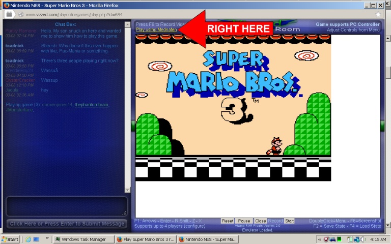Click the taskbar clock showing 4:16 AM
The image size is (391, 244).
378,239
